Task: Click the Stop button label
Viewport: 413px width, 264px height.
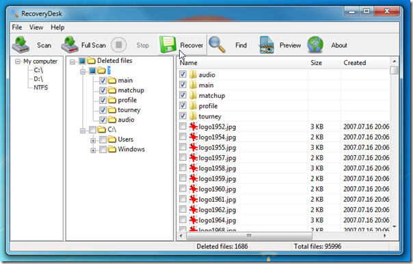Action: click(x=142, y=45)
